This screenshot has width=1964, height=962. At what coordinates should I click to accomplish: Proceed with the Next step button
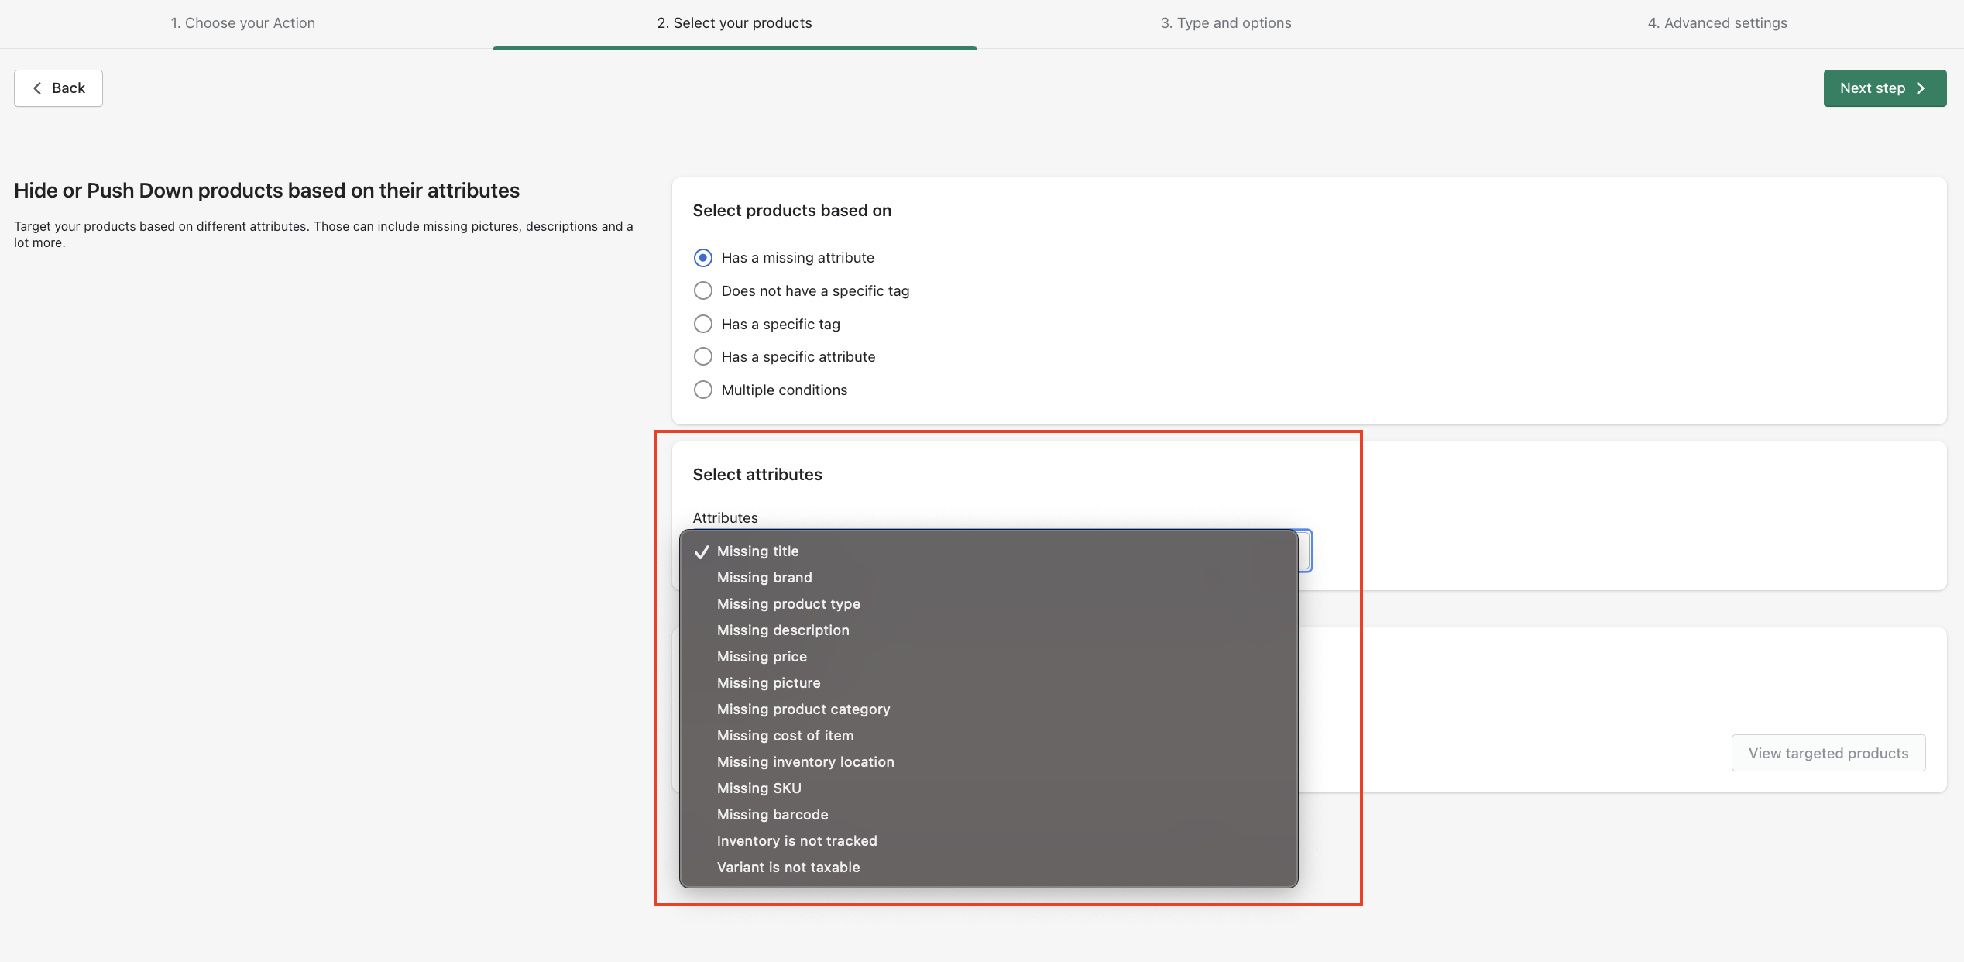point(1883,88)
